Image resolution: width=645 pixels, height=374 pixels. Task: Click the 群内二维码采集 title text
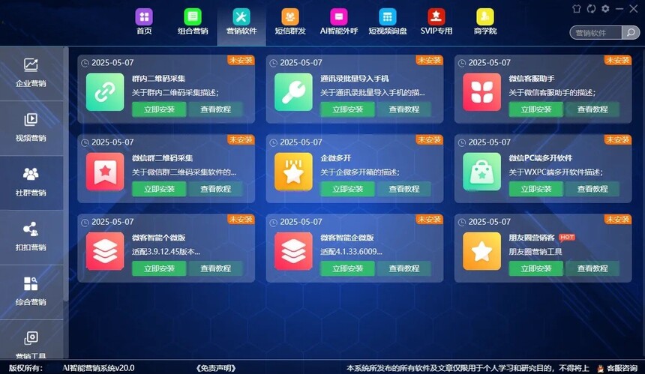[158, 78]
